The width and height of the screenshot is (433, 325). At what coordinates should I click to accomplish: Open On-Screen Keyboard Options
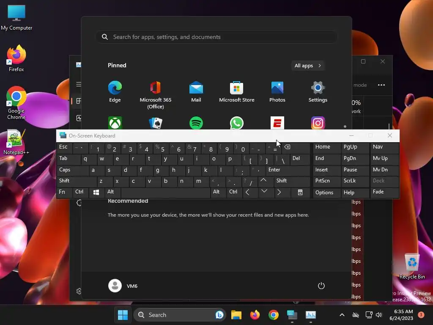pos(327,193)
